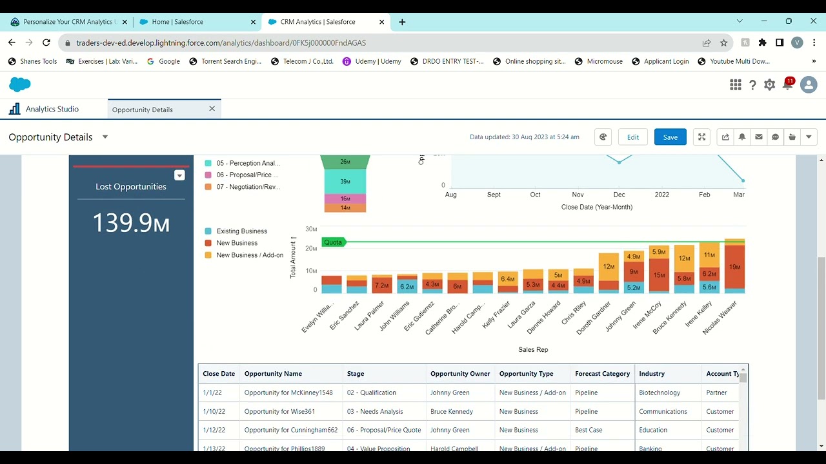Image resolution: width=826 pixels, height=464 pixels.
Task: Open the Chrome three-dot menu
Action: coord(814,43)
